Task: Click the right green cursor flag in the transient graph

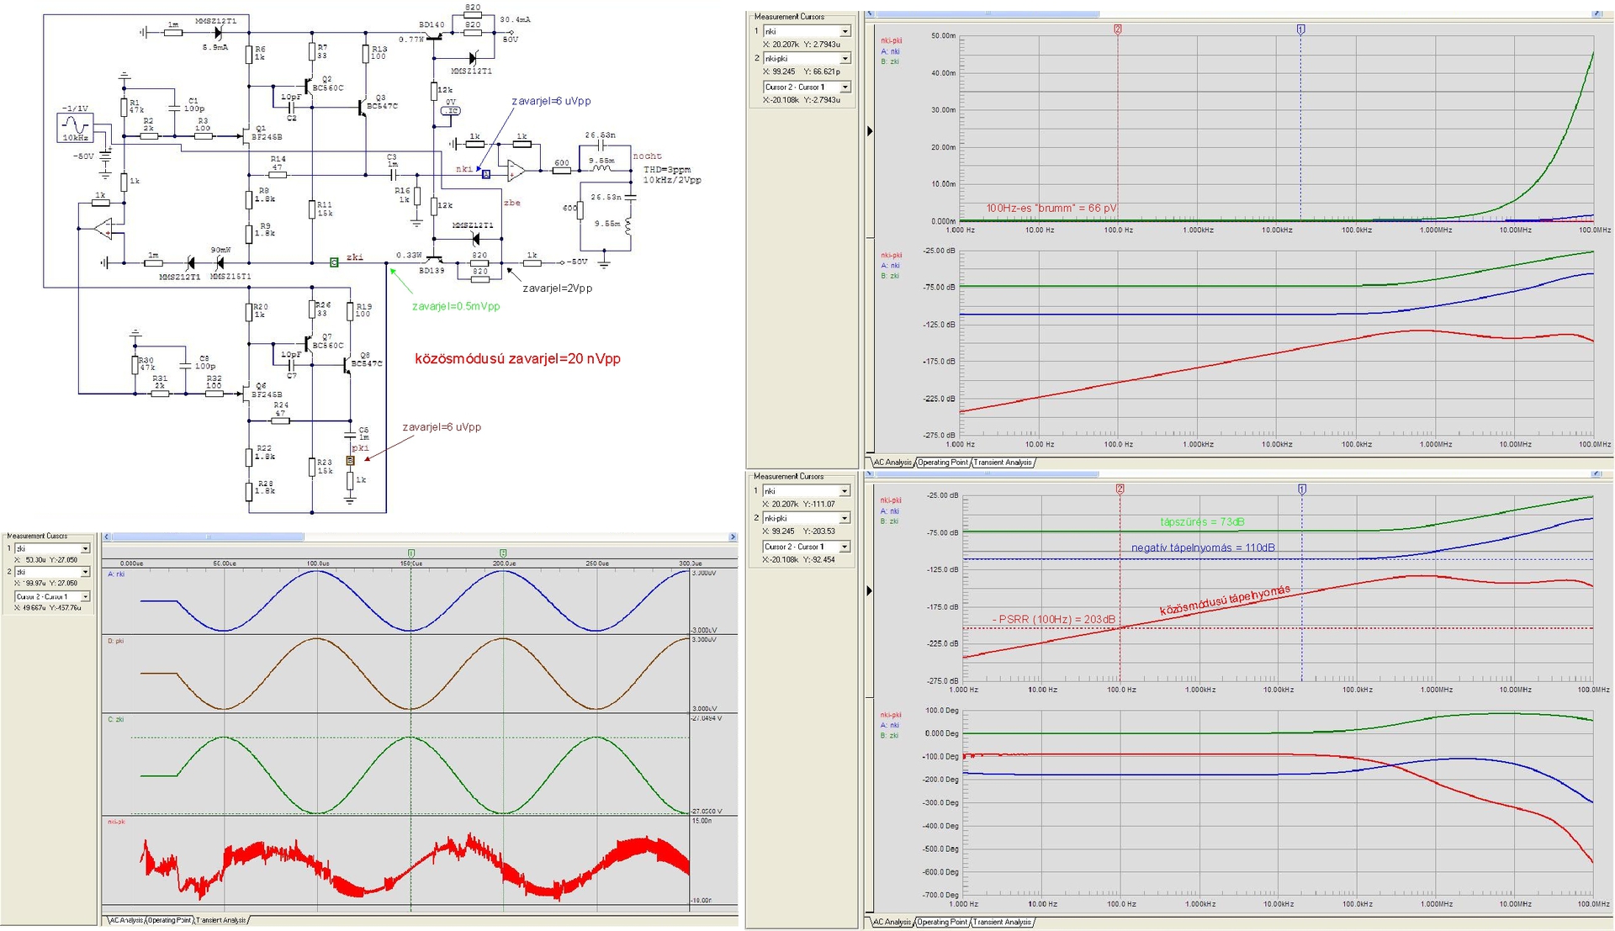Action: [503, 553]
